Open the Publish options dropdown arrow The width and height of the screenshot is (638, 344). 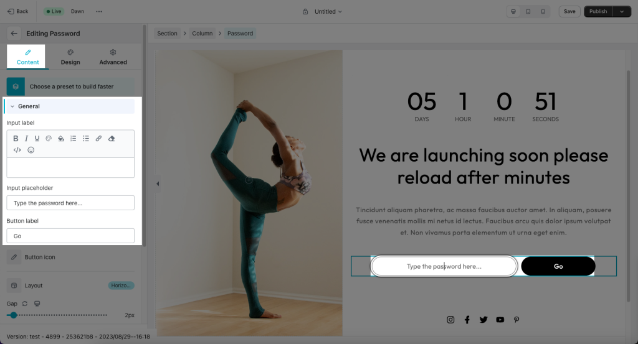(622, 11)
